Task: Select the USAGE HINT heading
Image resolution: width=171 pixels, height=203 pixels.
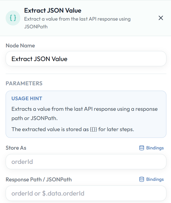Action: pyautogui.click(x=27, y=98)
